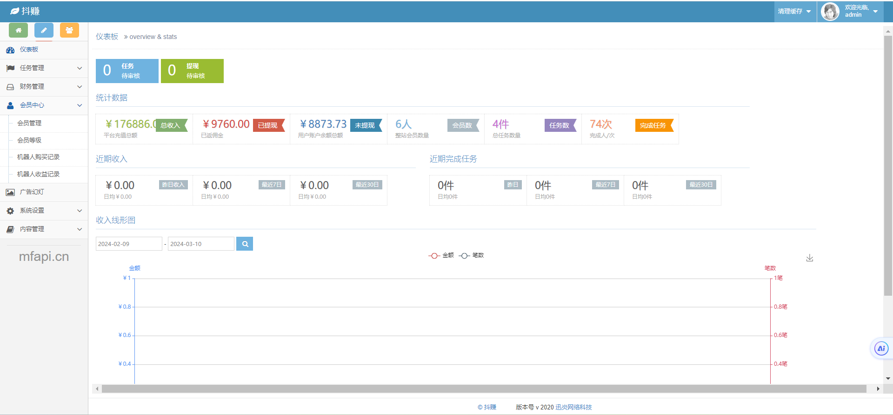Toggle the 笔数 series in chart legend
893x415 pixels.
(x=471, y=255)
